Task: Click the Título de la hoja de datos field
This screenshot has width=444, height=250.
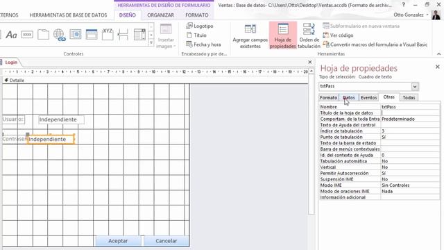Action: pos(410,112)
